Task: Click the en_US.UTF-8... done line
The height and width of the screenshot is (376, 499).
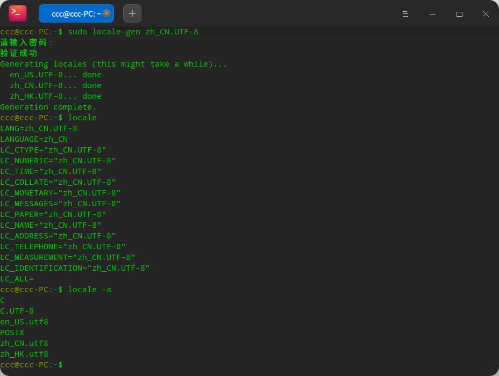Action: pyautogui.click(x=55, y=75)
